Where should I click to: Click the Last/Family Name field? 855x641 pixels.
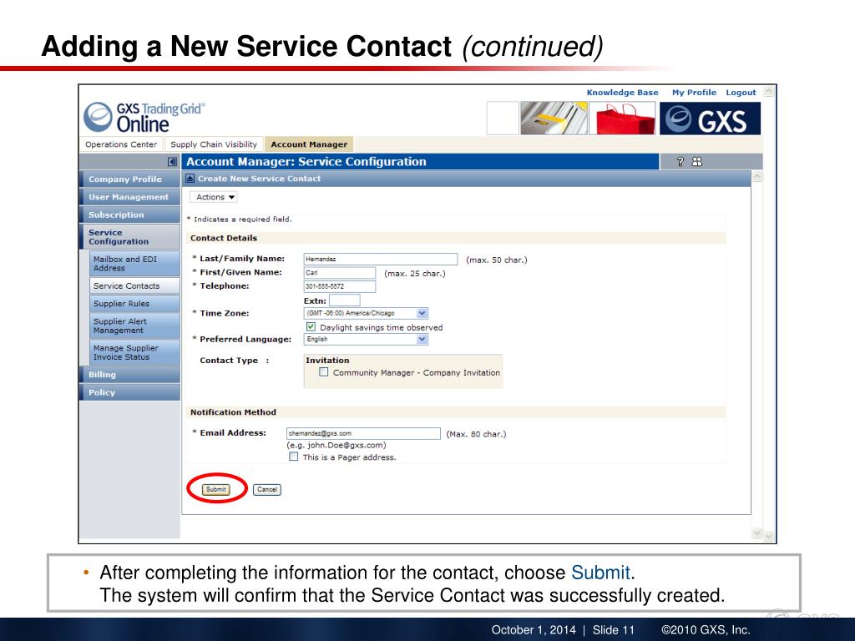pyautogui.click(x=381, y=259)
